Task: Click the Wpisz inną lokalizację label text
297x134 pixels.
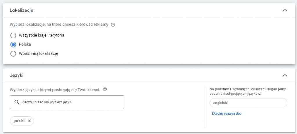Action: point(39,53)
